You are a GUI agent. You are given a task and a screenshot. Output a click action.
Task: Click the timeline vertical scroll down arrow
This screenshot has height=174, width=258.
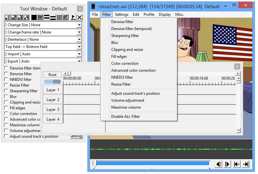(238, 130)
